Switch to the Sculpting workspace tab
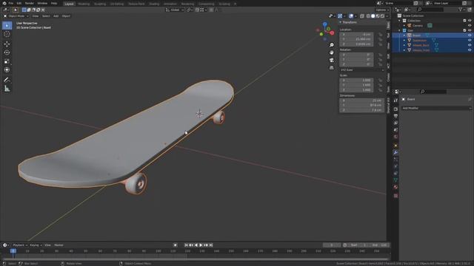The image size is (474, 266). click(x=100, y=4)
